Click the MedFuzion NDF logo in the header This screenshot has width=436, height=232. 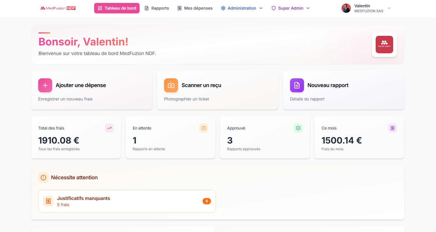[58, 8]
